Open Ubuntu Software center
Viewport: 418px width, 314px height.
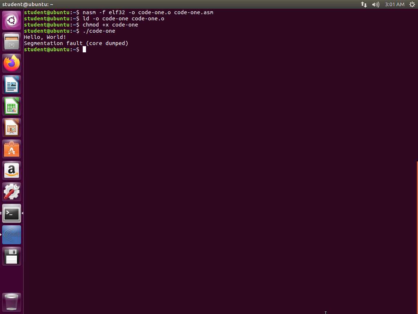tap(12, 149)
